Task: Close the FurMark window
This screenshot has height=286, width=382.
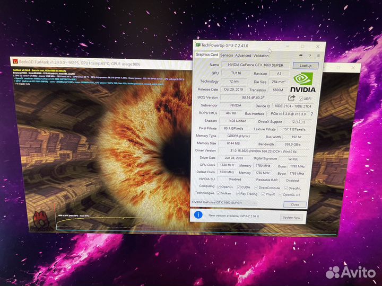Action: [x=353, y=68]
